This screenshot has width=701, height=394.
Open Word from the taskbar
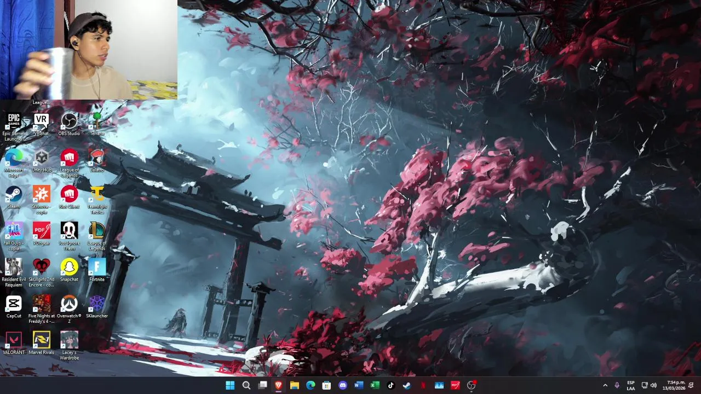[359, 385]
